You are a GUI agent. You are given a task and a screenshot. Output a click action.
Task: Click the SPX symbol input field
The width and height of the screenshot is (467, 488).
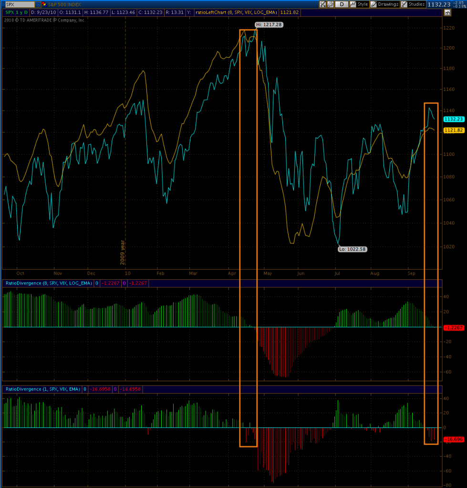click(x=19, y=4)
